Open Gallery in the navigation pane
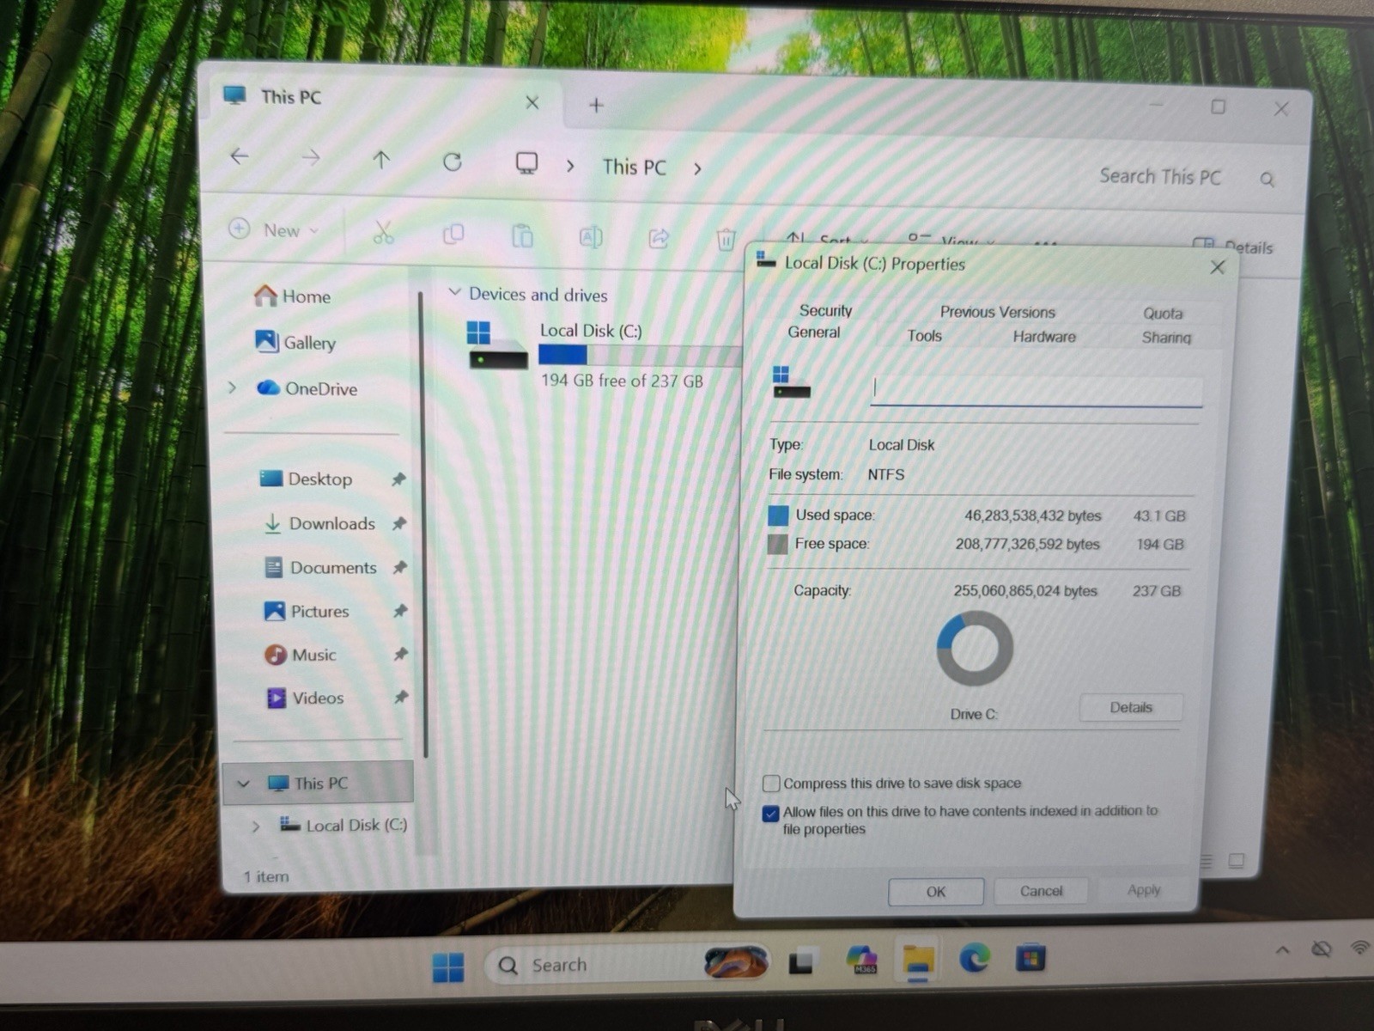The image size is (1374, 1031). point(295,342)
